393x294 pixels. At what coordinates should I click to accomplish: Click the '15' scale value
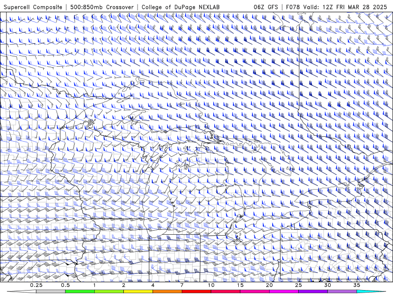pyautogui.click(x=240, y=285)
